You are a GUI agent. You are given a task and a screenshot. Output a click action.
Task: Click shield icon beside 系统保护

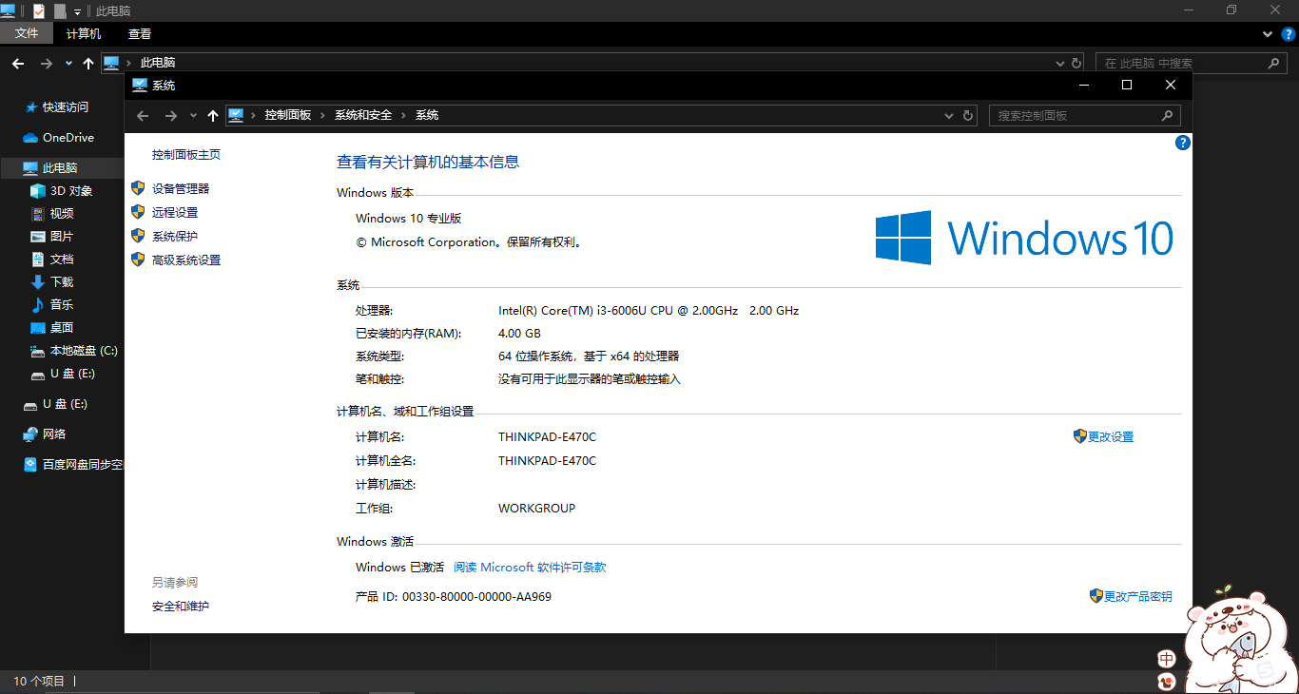coord(138,236)
